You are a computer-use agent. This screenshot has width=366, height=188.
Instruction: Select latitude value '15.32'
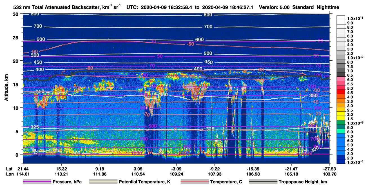click(x=61, y=169)
